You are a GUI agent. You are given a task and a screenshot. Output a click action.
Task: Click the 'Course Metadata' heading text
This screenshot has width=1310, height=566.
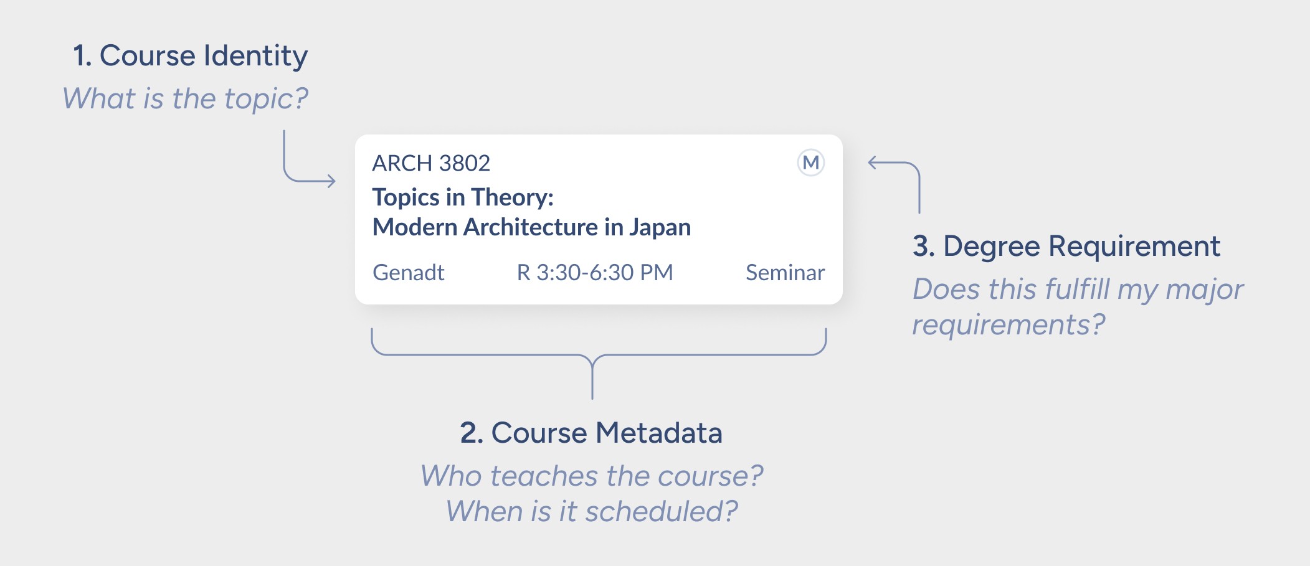click(606, 433)
